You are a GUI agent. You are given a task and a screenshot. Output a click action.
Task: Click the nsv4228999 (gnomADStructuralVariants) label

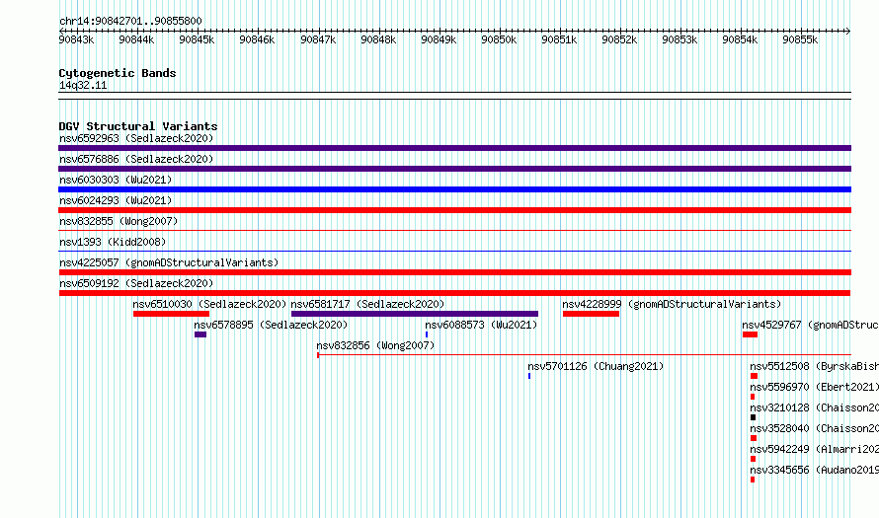pos(672,304)
